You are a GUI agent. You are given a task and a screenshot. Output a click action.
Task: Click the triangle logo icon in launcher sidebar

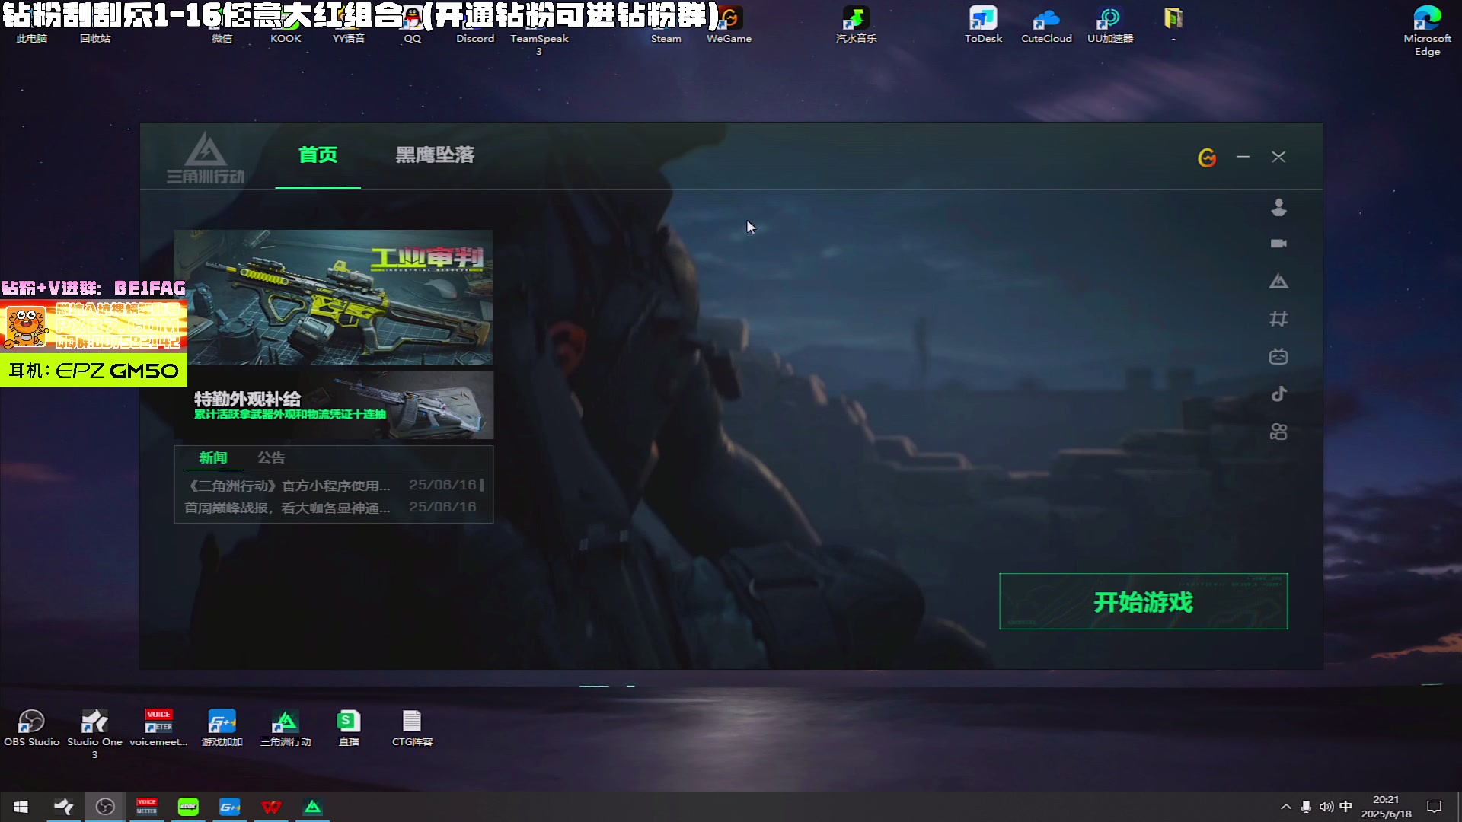1278,282
